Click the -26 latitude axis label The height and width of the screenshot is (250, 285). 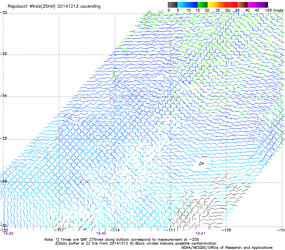4,138
